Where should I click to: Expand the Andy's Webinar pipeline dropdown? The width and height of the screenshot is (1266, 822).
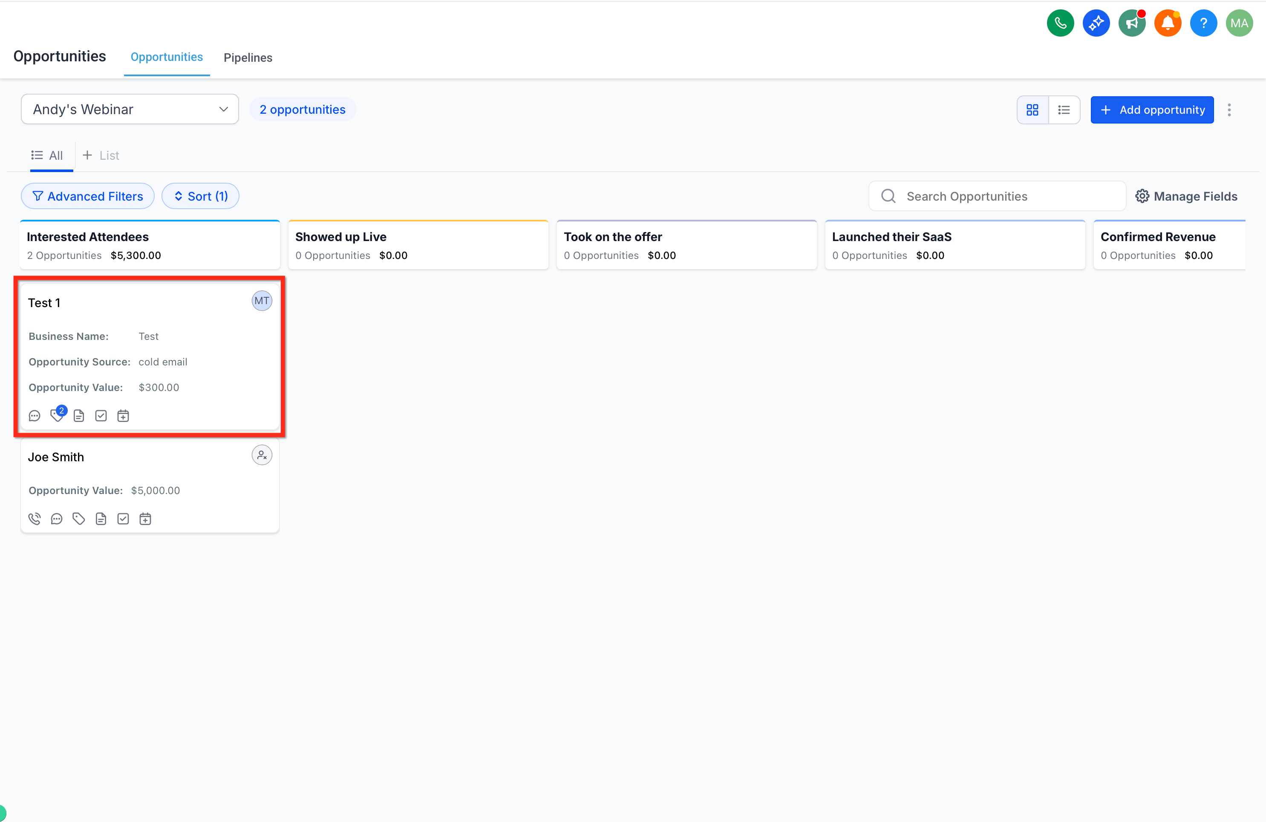130,109
